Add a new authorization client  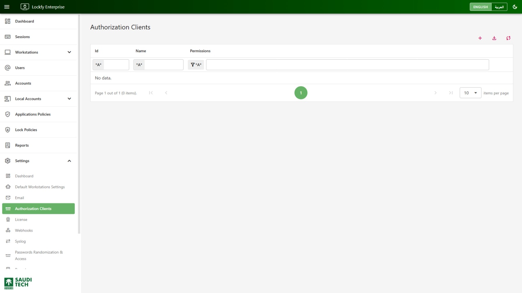(x=480, y=38)
